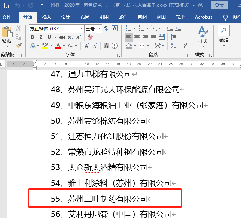Click the Clear All Formatting eraser icon
The width and height of the screenshot is (241, 218).
[90, 37]
